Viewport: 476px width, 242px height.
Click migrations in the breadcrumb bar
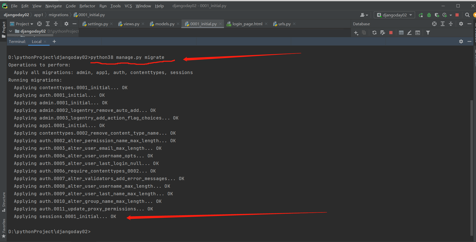[x=59, y=15]
